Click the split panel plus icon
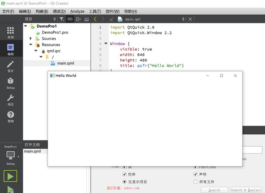 (x=78, y=19)
